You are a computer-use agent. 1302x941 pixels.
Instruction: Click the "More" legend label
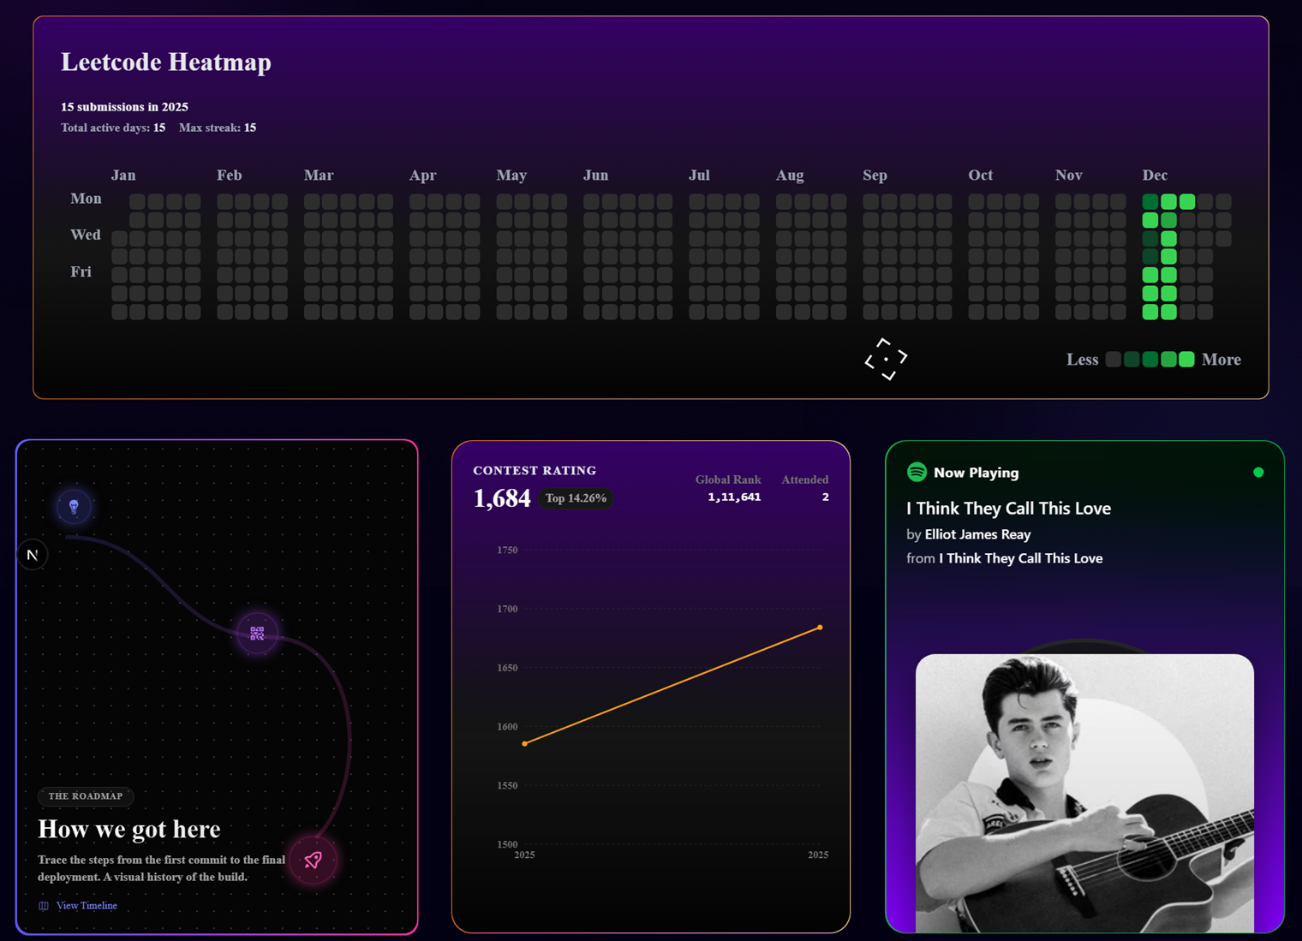coord(1221,360)
